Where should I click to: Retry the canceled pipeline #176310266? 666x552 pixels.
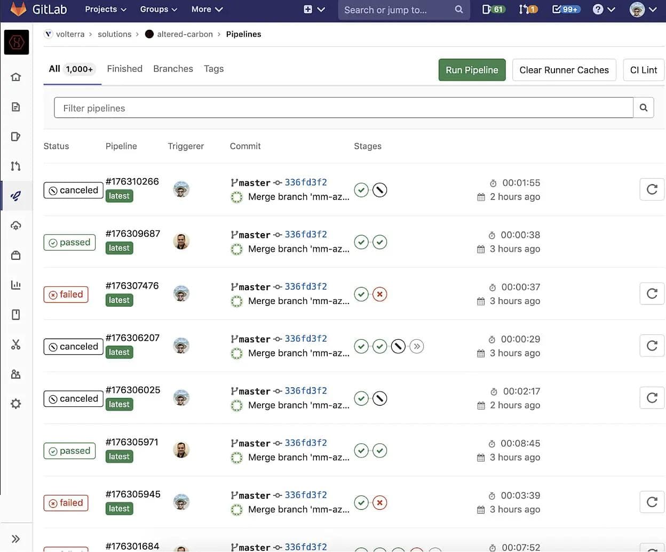pyautogui.click(x=652, y=189)
